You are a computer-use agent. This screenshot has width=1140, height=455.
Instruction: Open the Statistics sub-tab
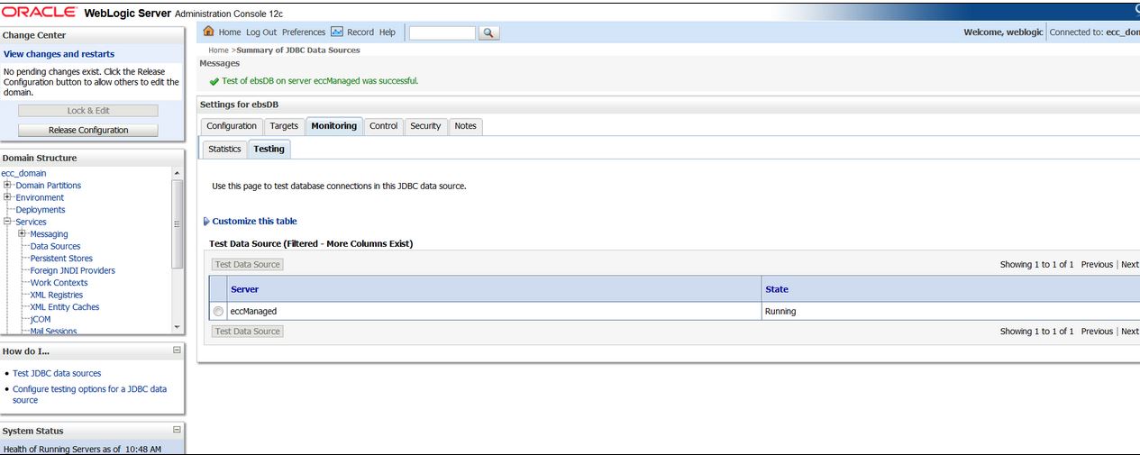pos(224,150)
